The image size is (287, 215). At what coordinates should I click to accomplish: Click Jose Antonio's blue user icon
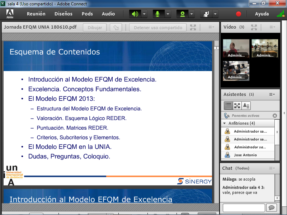[x=227, y=155]
